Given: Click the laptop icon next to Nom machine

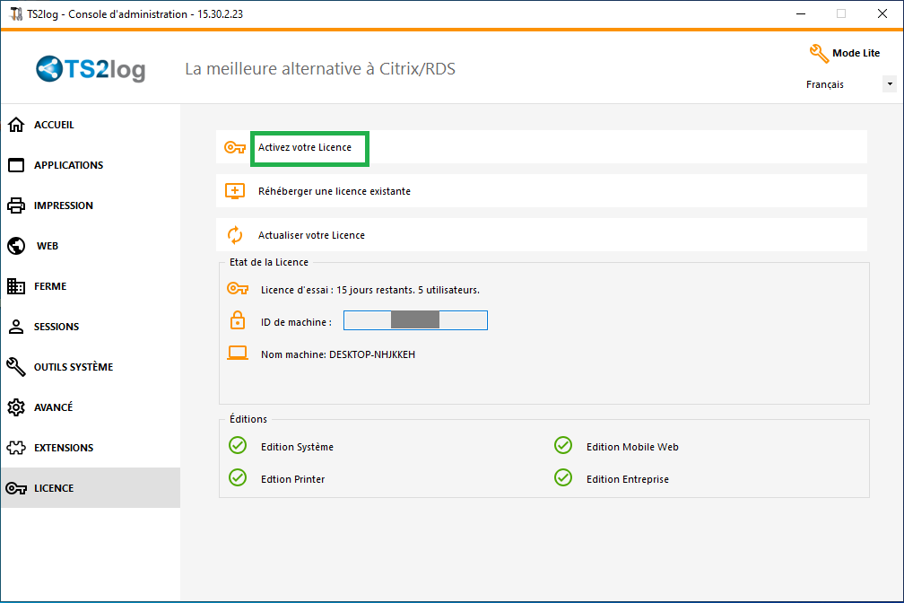Looking at the screenshot, I should click(x=238, y=354).
